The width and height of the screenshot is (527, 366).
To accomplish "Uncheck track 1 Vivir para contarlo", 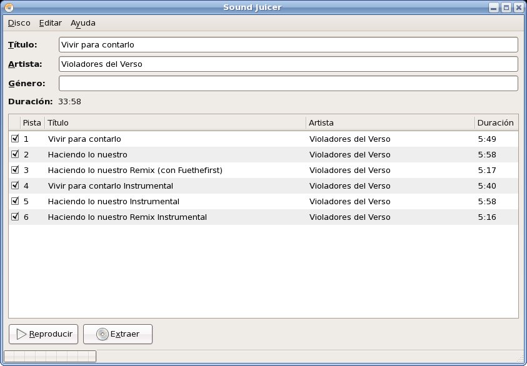I will click(x=15, y=139).
